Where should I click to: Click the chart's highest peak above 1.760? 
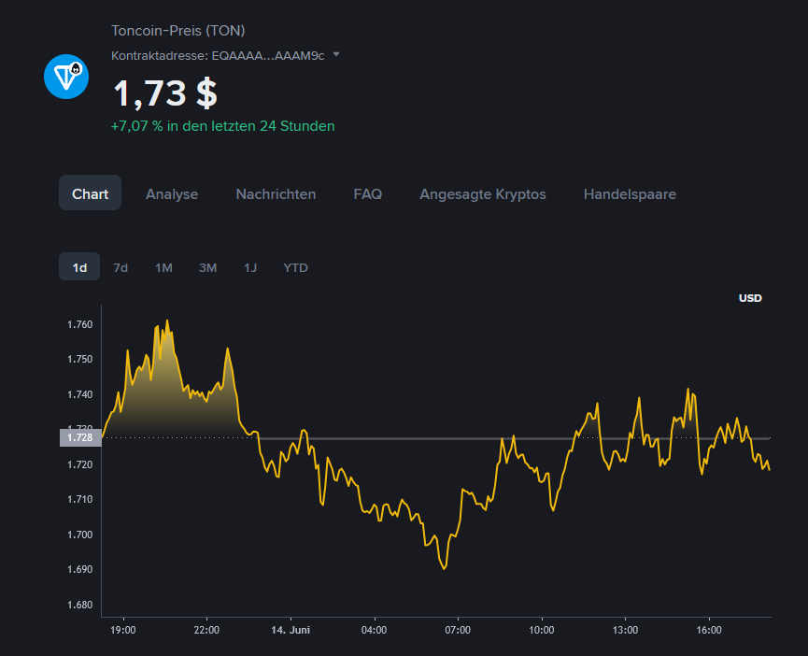pyautogui.click(x=167, y=321)
